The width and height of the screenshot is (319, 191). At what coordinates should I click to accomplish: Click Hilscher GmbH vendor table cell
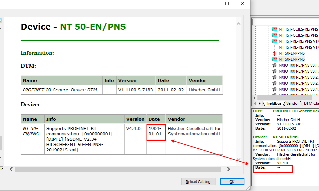point(205,90)
